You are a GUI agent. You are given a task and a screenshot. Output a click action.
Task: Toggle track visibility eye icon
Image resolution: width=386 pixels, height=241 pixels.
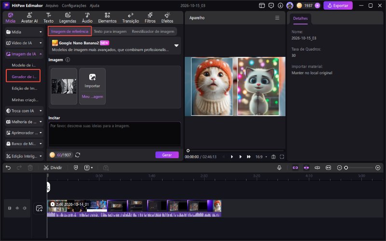(17, 208)
